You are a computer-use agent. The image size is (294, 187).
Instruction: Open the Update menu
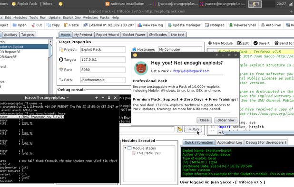[54, 18]
